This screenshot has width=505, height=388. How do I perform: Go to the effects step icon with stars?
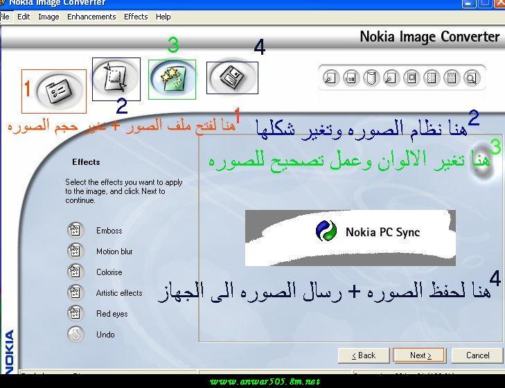click(x=172, y=78)
